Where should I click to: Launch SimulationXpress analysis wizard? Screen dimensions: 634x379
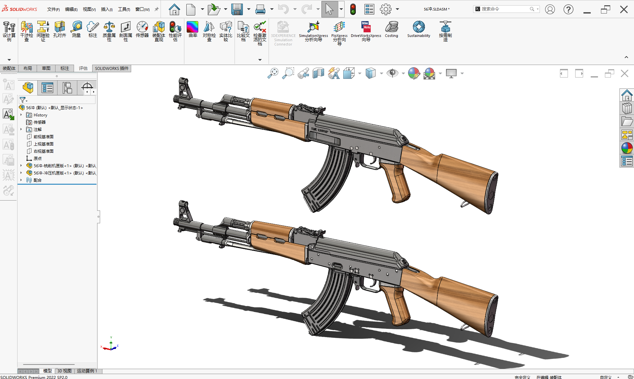[313, 31]
